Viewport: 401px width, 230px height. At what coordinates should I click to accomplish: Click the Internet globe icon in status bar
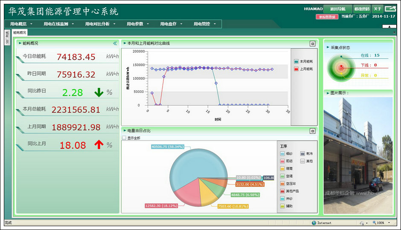[314, 223]
